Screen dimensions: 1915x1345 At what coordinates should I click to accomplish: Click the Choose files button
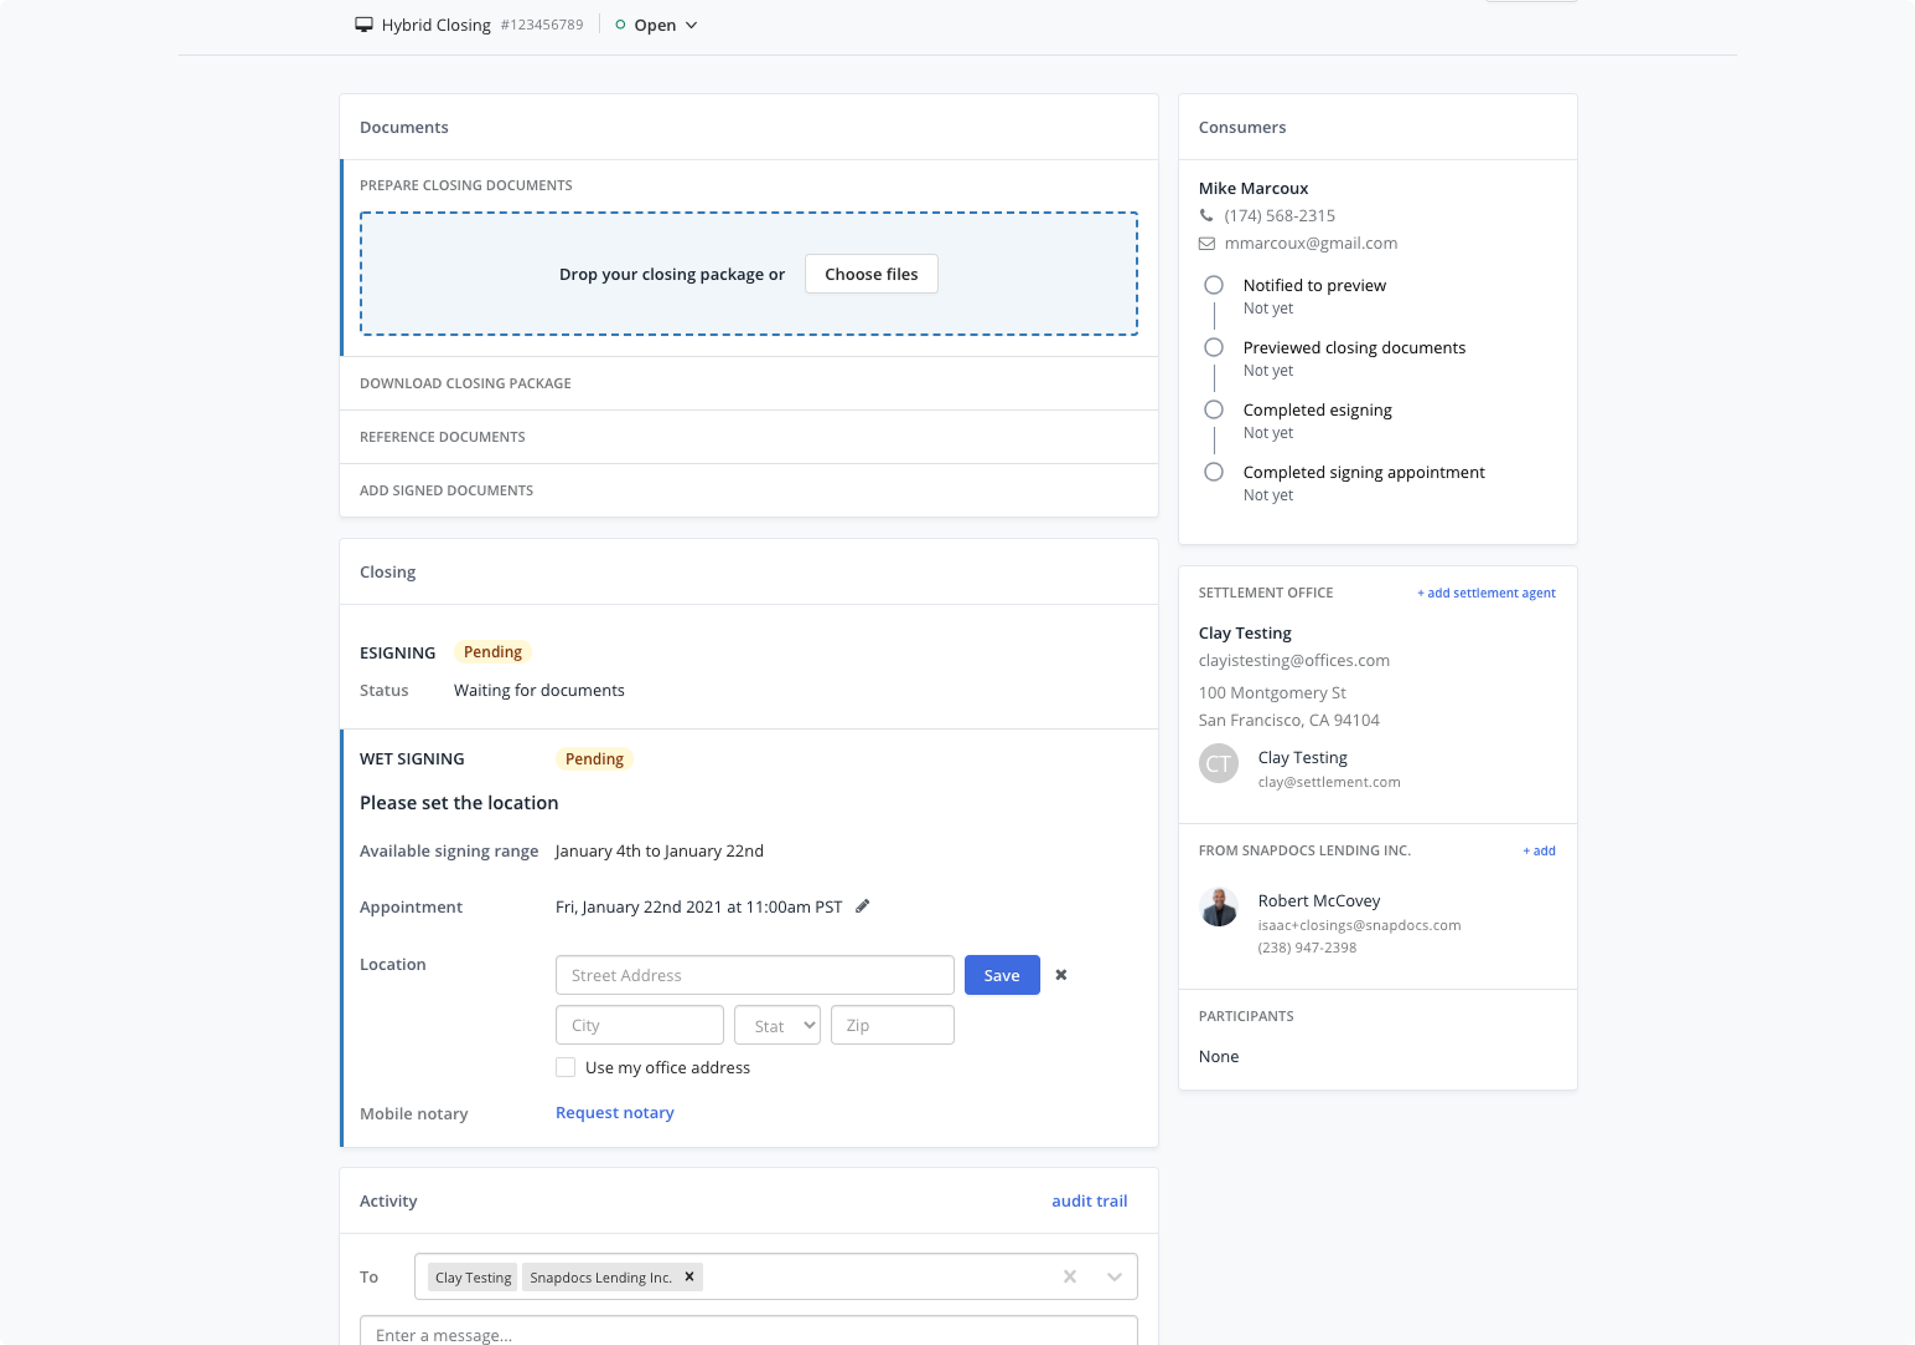(x=871, y=273)
